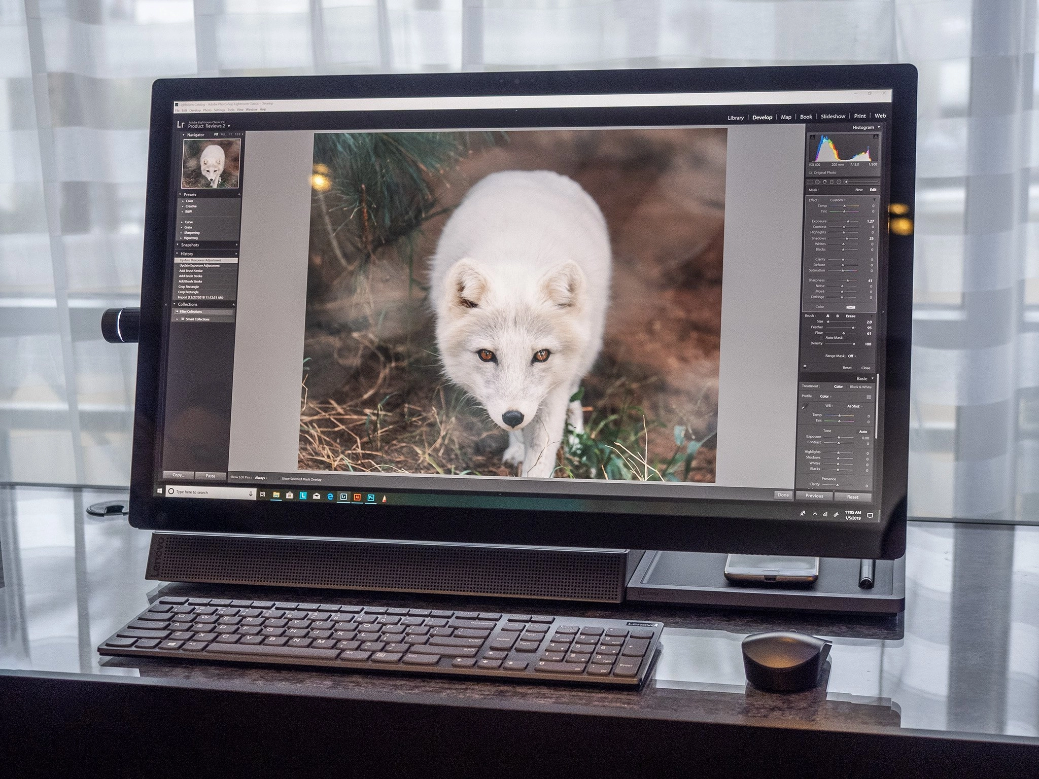Open the Effect Custom preset dropdown
This screenshot has height=779, width=1039.
837,200
